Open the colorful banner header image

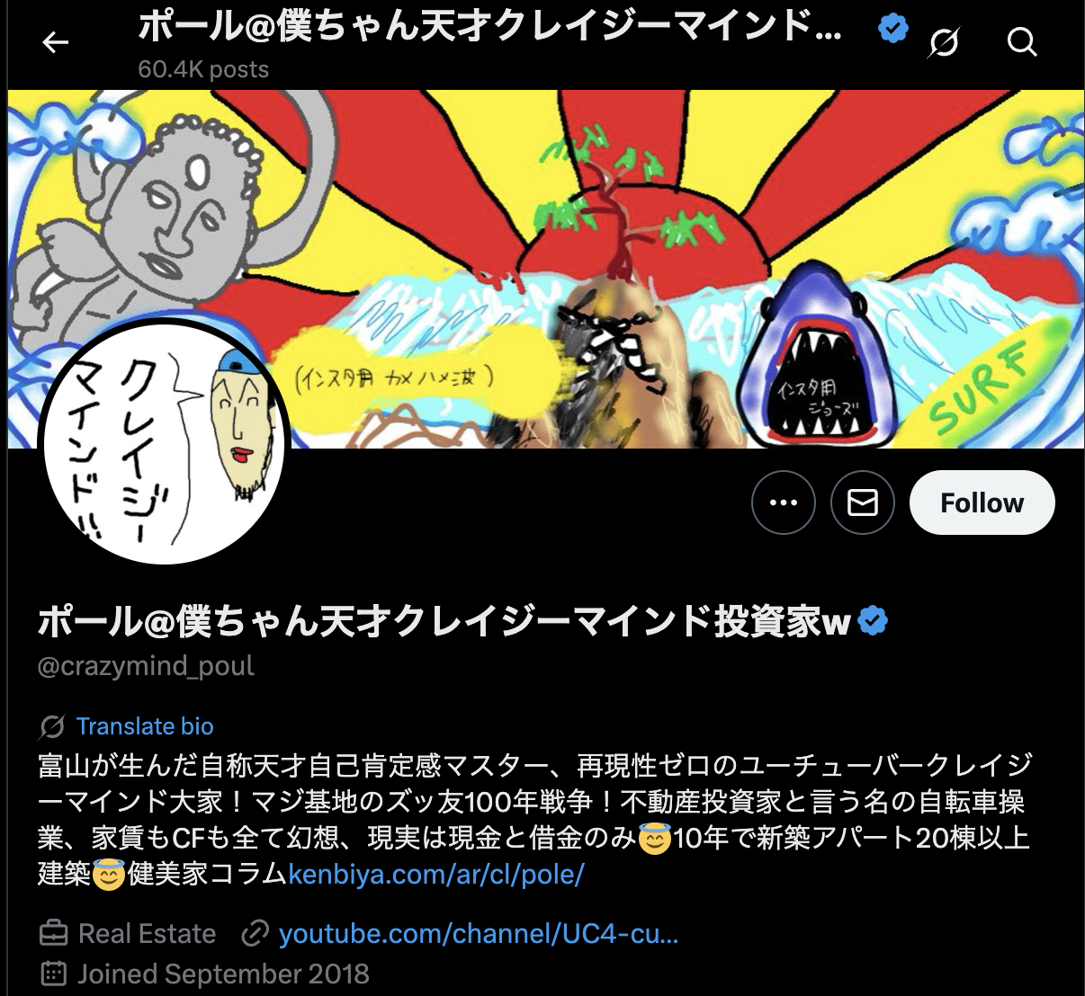tap(545, 268)
